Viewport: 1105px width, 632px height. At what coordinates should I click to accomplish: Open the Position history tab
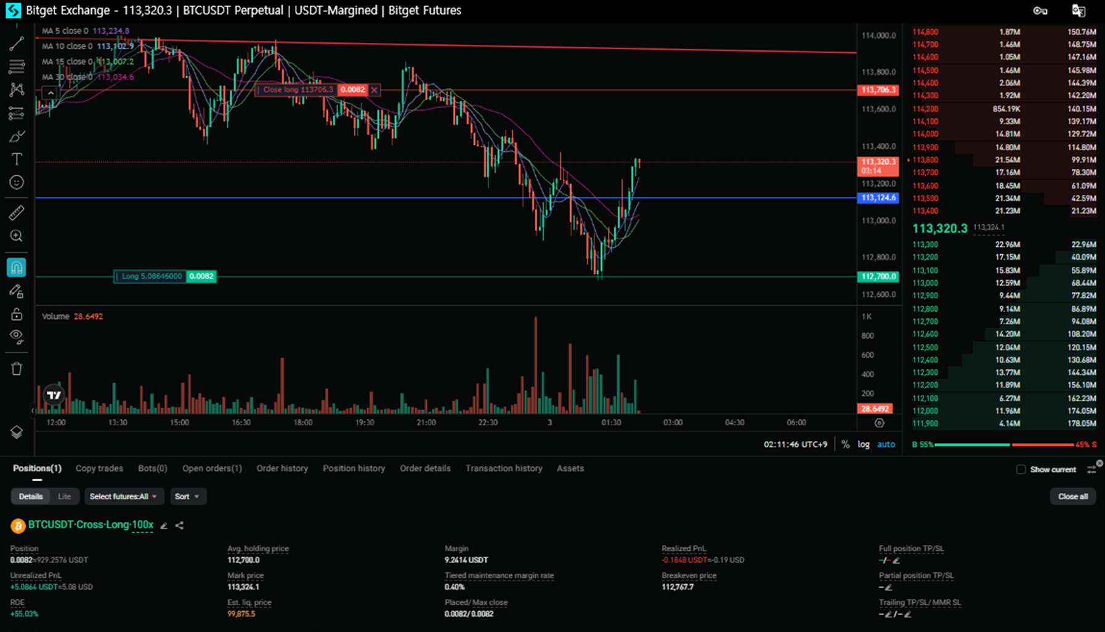[x=354, y=468]
